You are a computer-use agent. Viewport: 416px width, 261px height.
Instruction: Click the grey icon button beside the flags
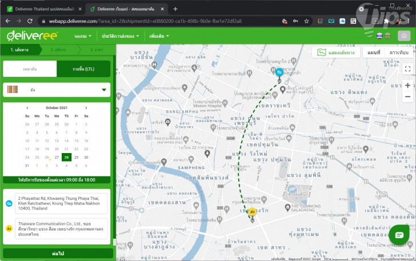click(x=404, y=36)
